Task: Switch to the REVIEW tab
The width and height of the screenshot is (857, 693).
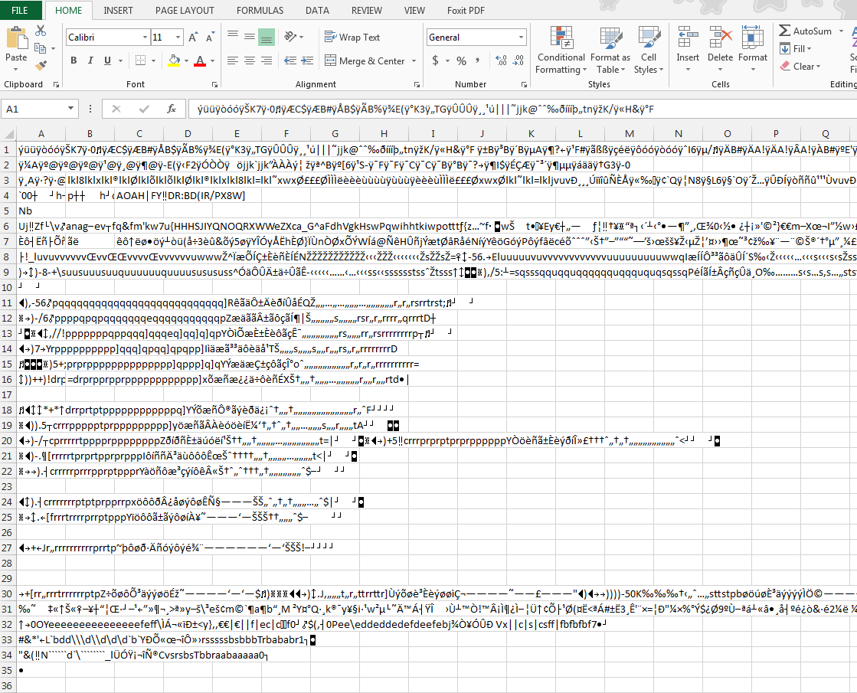Action: coord(367,11)
